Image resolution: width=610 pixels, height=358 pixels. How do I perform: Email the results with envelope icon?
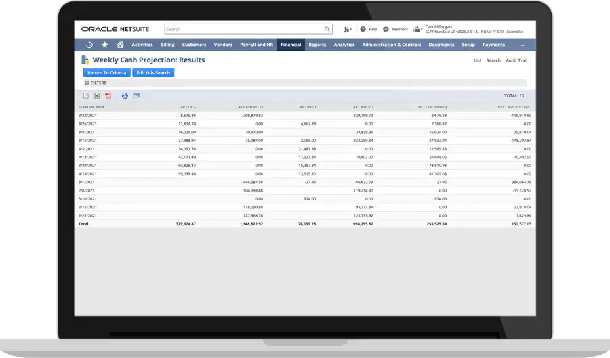[136, 95]
